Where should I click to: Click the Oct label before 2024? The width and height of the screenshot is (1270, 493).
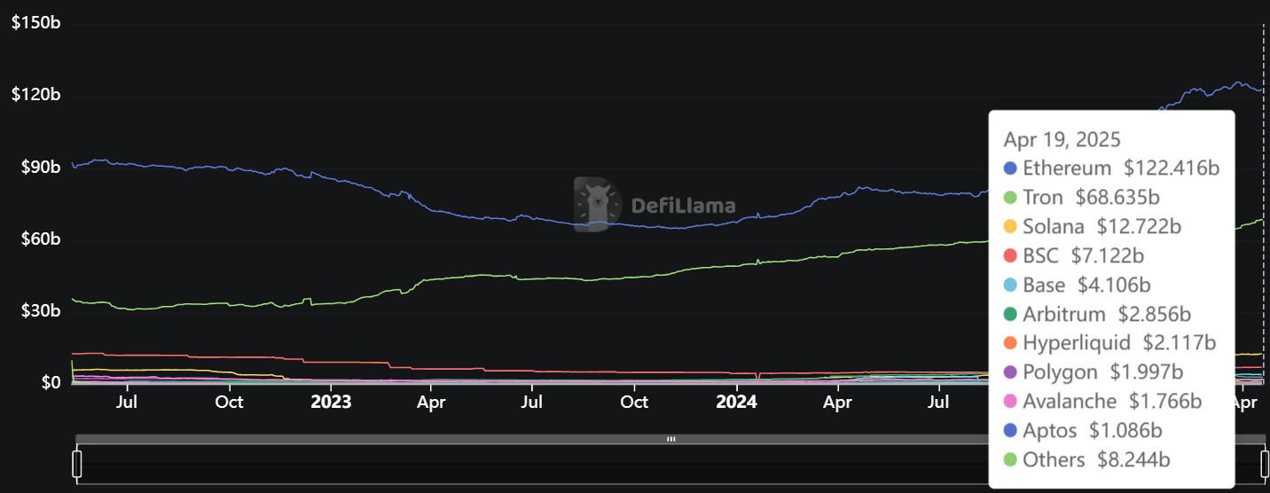(634, 403)
